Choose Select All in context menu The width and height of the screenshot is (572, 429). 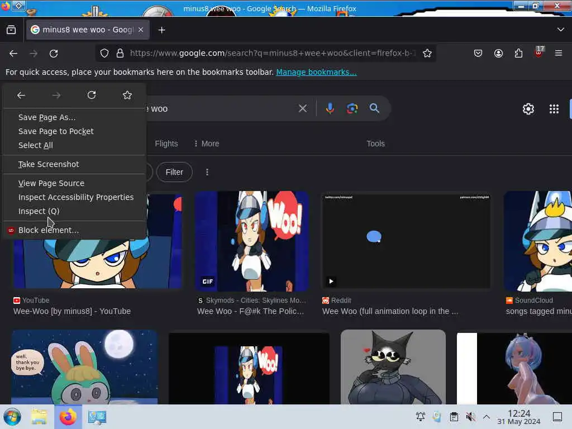[75, 145]
